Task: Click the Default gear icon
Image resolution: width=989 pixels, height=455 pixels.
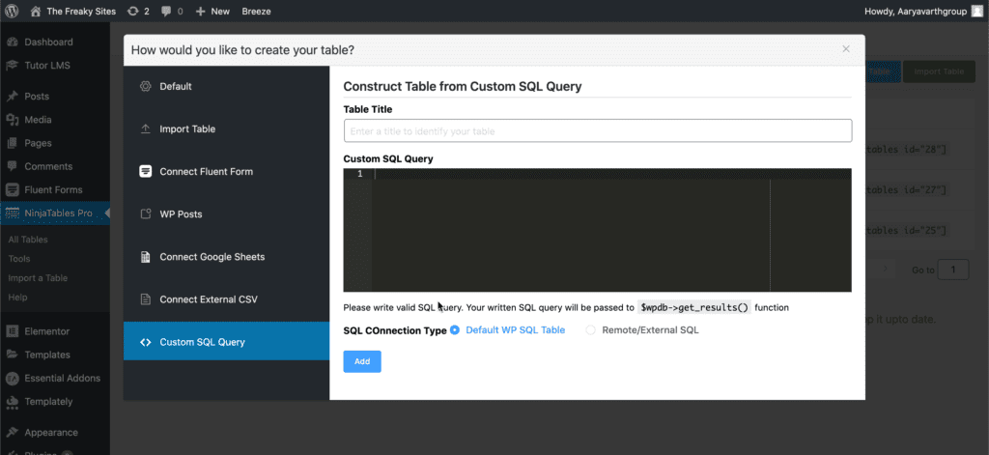Action: point(145,86)
